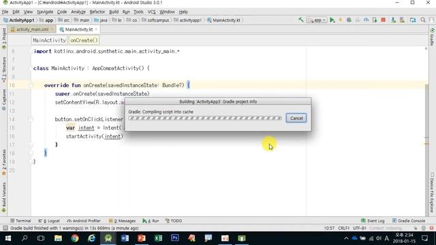This screenshot has width=436, height=245.
Task: Open the Favorites tool window
Action: 3,163
